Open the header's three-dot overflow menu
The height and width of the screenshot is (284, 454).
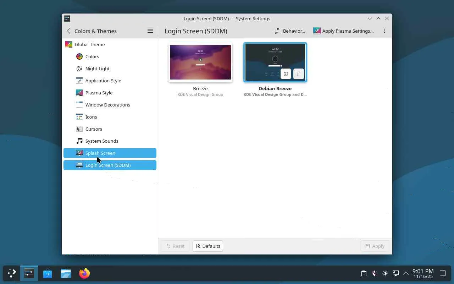[384, 31]
